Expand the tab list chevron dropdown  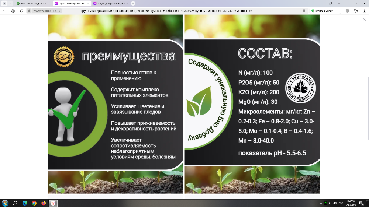click(10, 3)
